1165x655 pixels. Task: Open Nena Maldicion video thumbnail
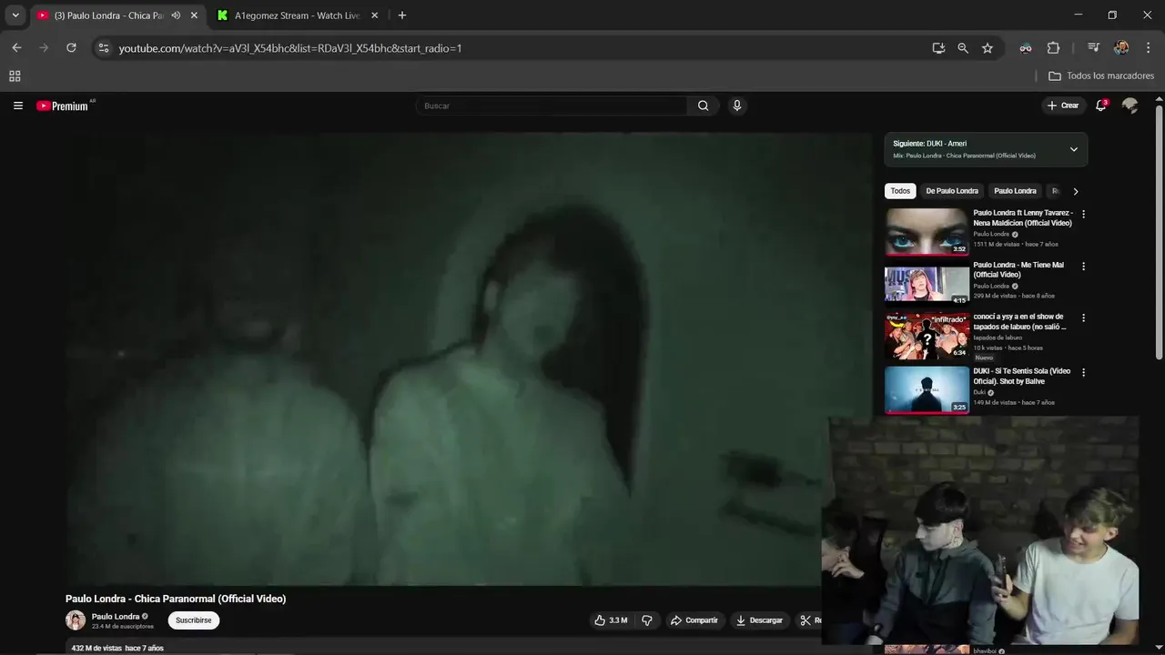pos(927,232)
